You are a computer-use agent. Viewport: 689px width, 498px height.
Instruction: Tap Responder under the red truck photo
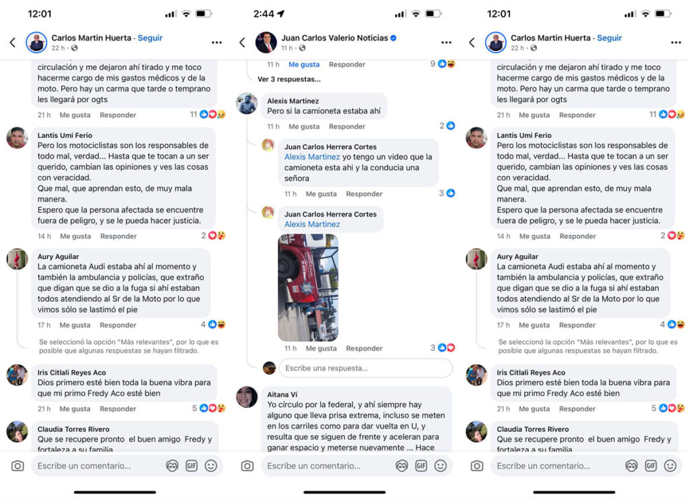pos(364,348)
